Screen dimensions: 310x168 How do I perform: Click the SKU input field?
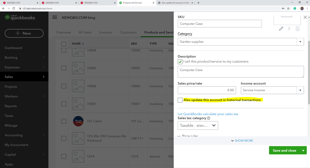click(220, 24)
